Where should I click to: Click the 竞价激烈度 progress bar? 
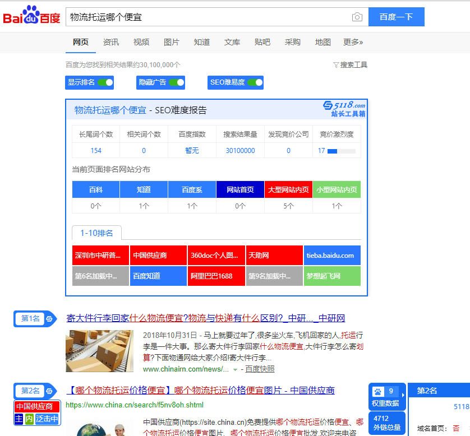coord(342,151)
